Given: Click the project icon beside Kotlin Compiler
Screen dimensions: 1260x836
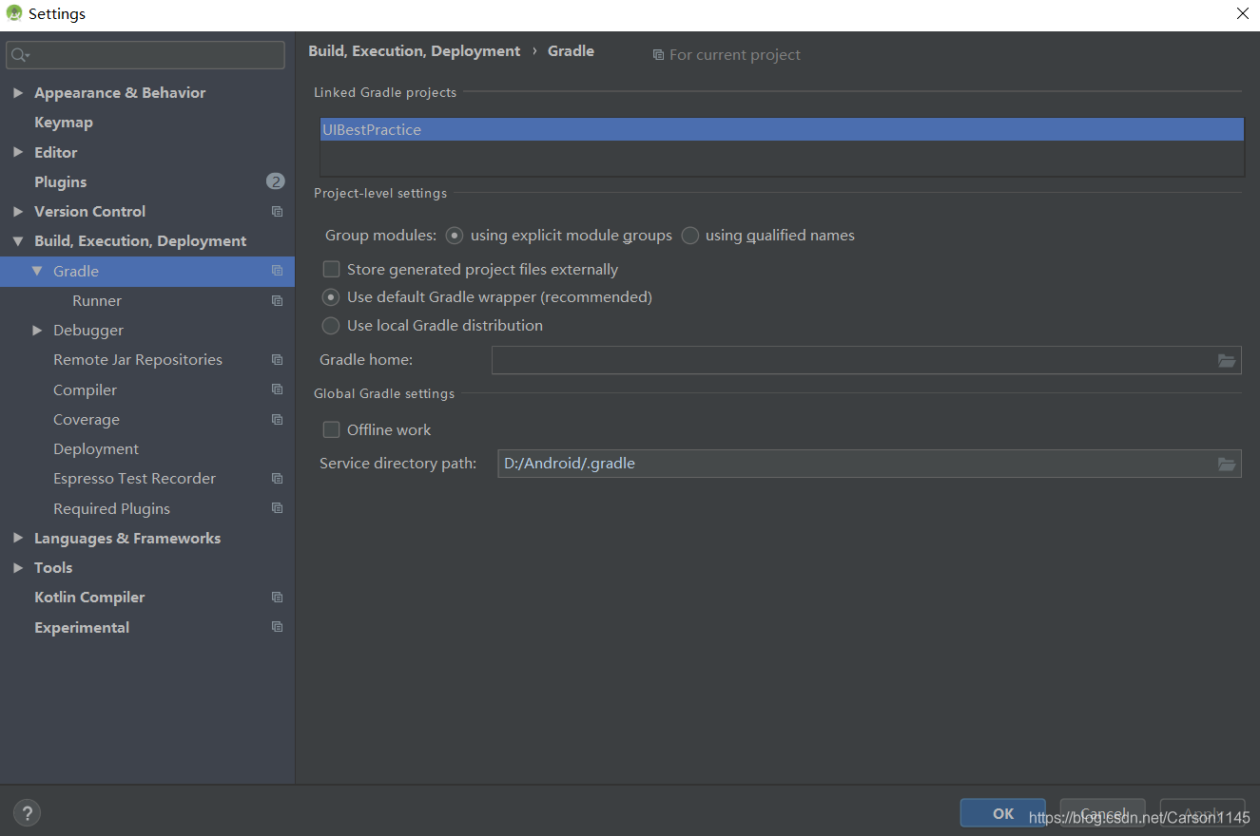Looking at the screenshot, I should pyautogui.click(x=277, y=597).
